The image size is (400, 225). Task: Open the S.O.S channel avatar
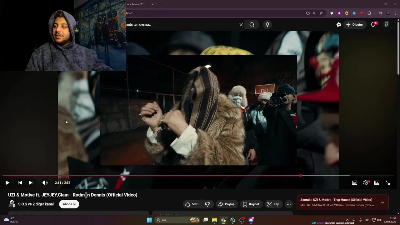pos(12,204)
